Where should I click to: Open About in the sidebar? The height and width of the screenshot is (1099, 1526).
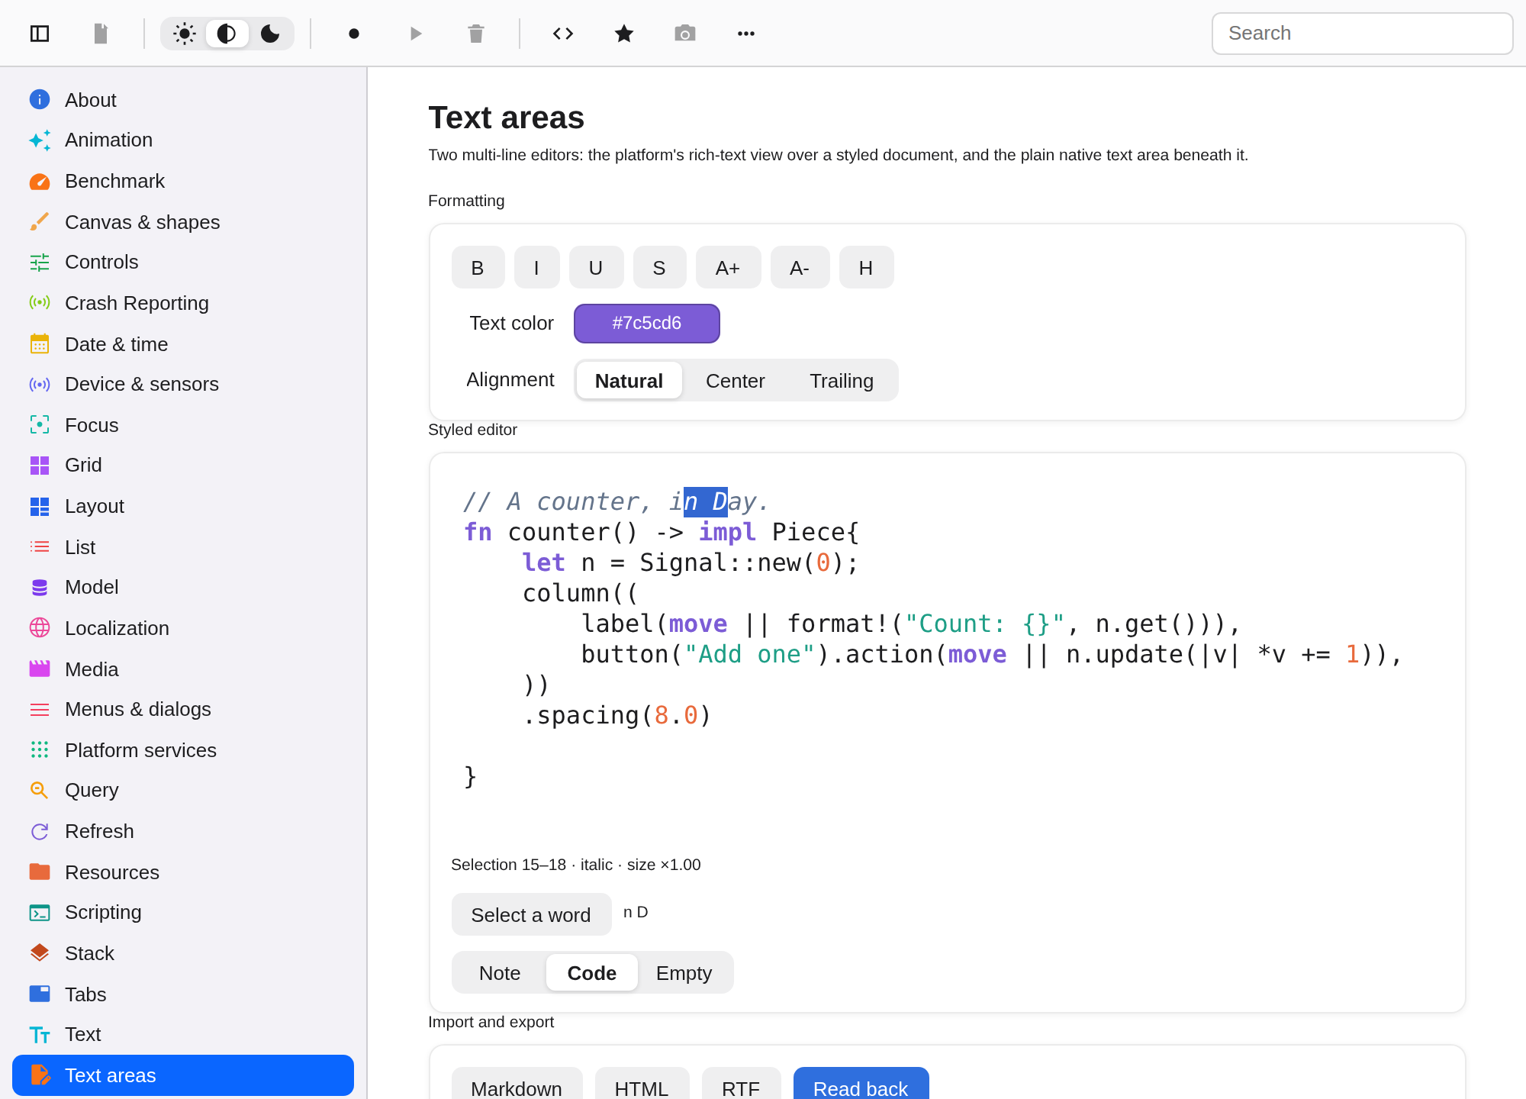click(x=183, y=100)
